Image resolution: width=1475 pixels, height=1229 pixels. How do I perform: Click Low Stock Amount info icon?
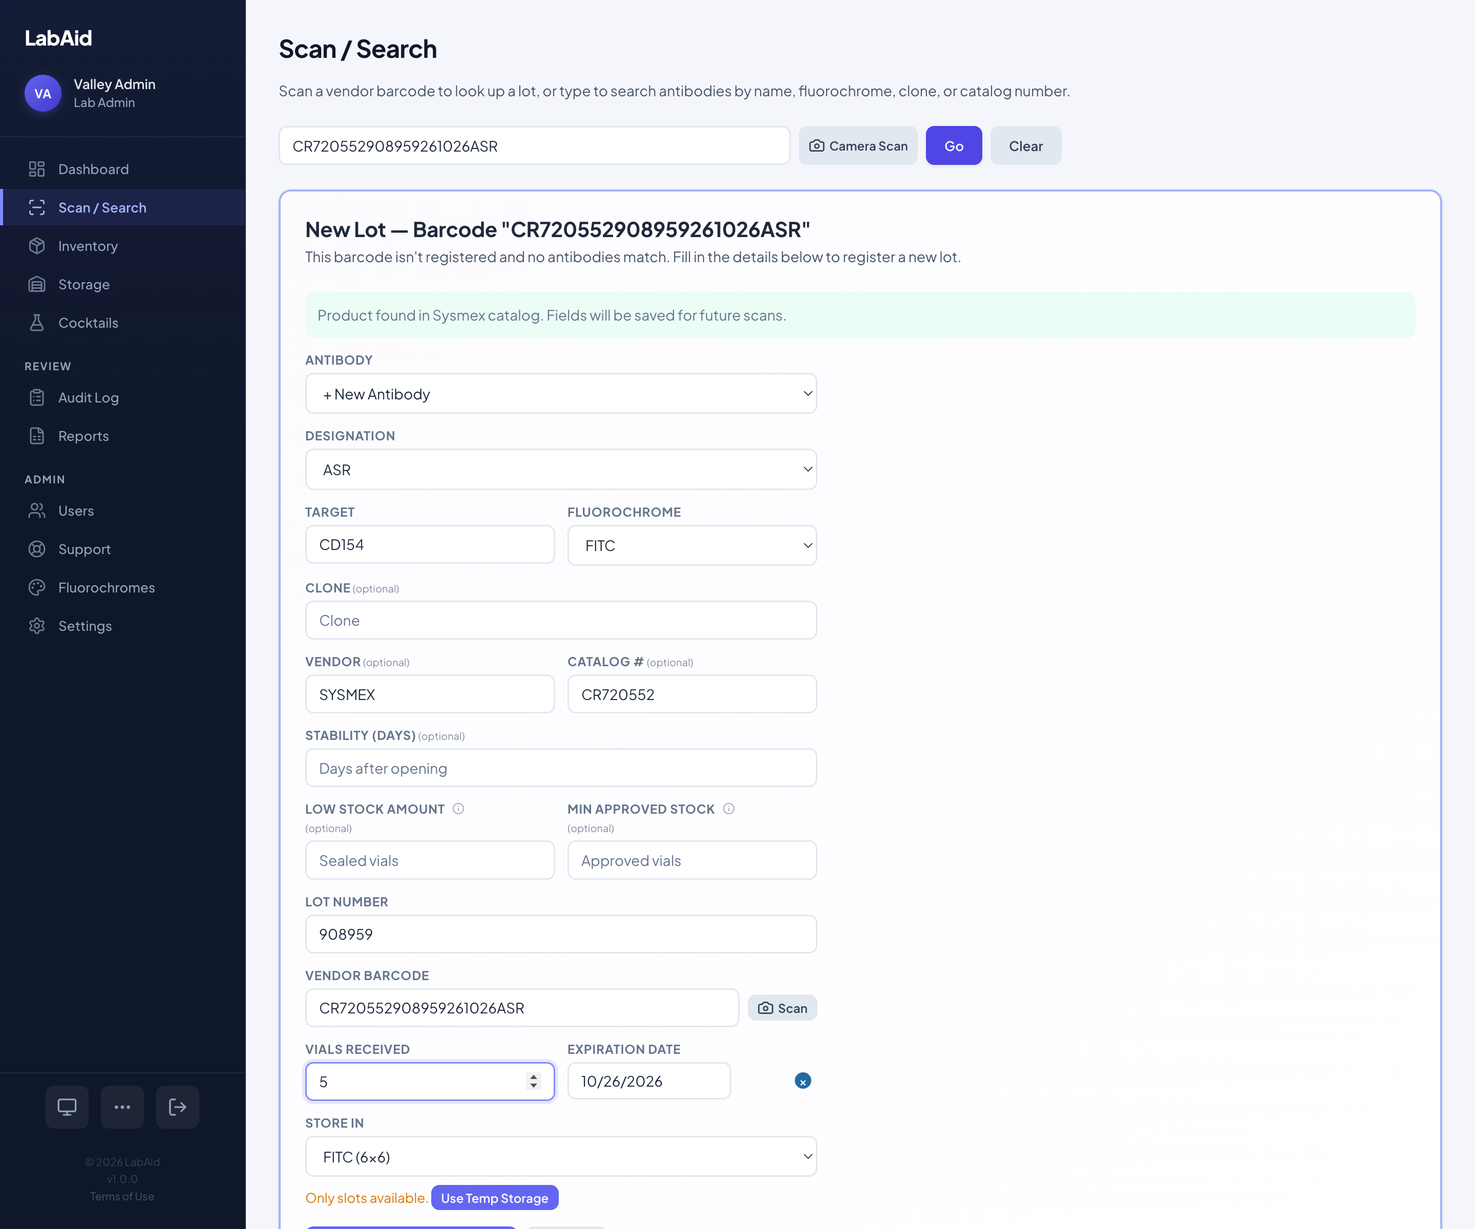459,809
